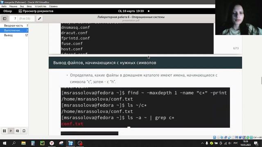This screenshot has width=262, height=147.
Task: Open File Explorer from the taskbar
Action: click(x=23, y=143)
